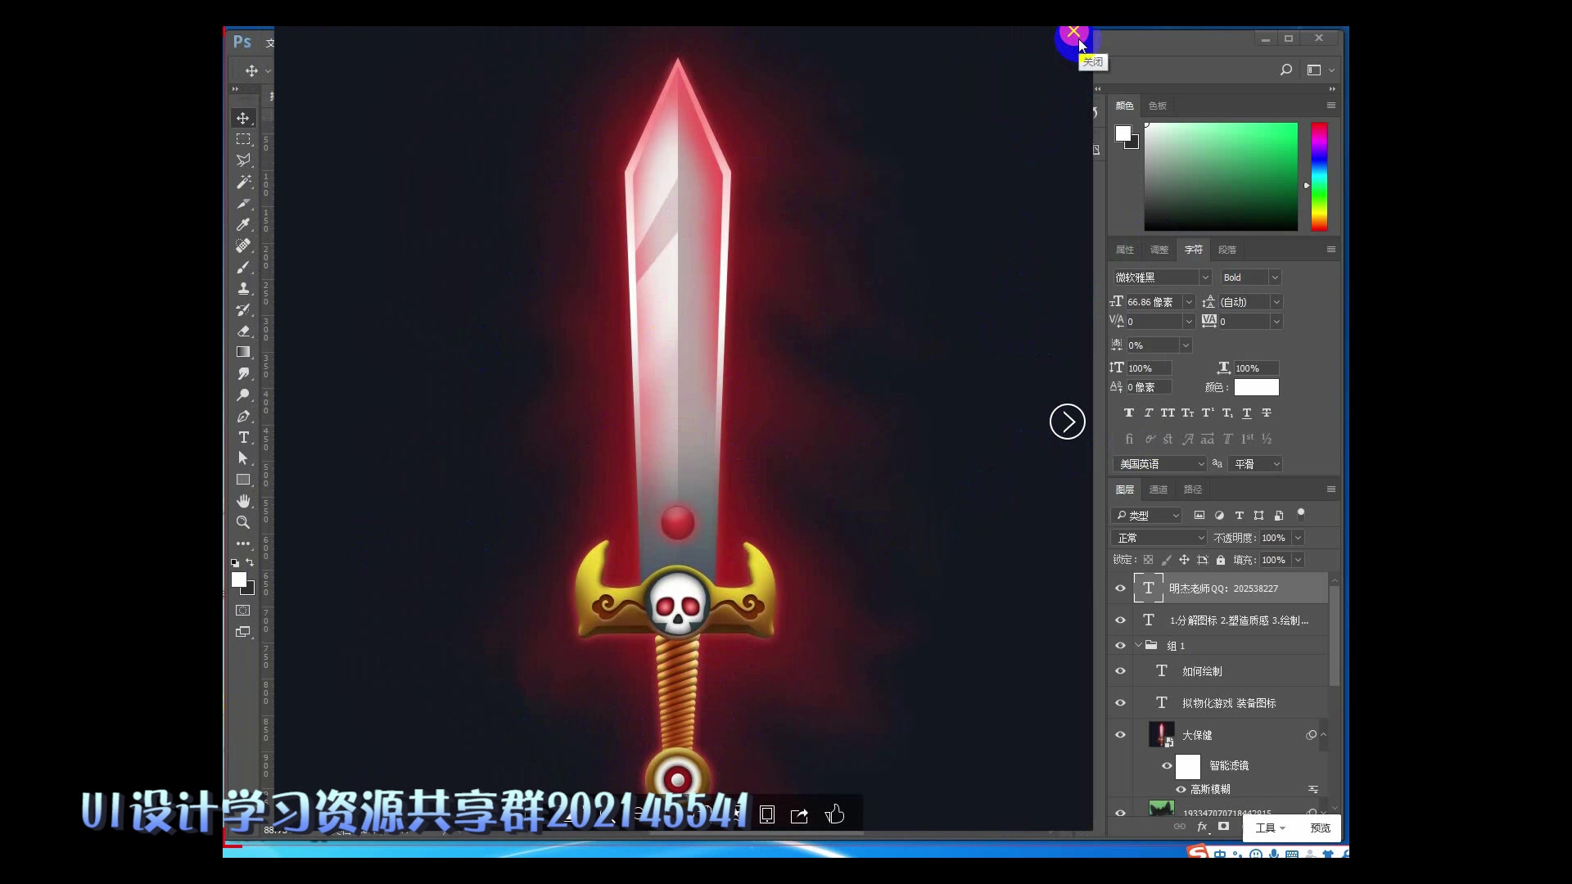Select the Gradient tool
The image size is (1572, 884).
pyautogui.click(x=243, y=352)
